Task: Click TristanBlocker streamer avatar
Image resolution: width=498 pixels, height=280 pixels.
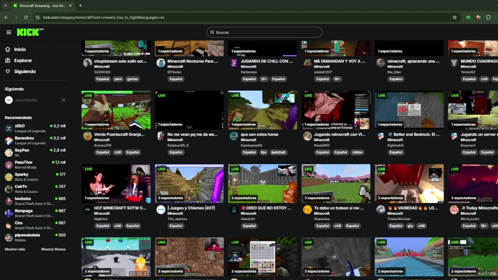Action: coord(381,210)
